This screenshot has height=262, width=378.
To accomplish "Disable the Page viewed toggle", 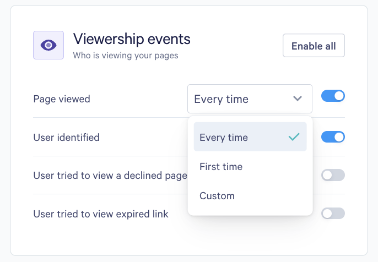I will [333, 96].
